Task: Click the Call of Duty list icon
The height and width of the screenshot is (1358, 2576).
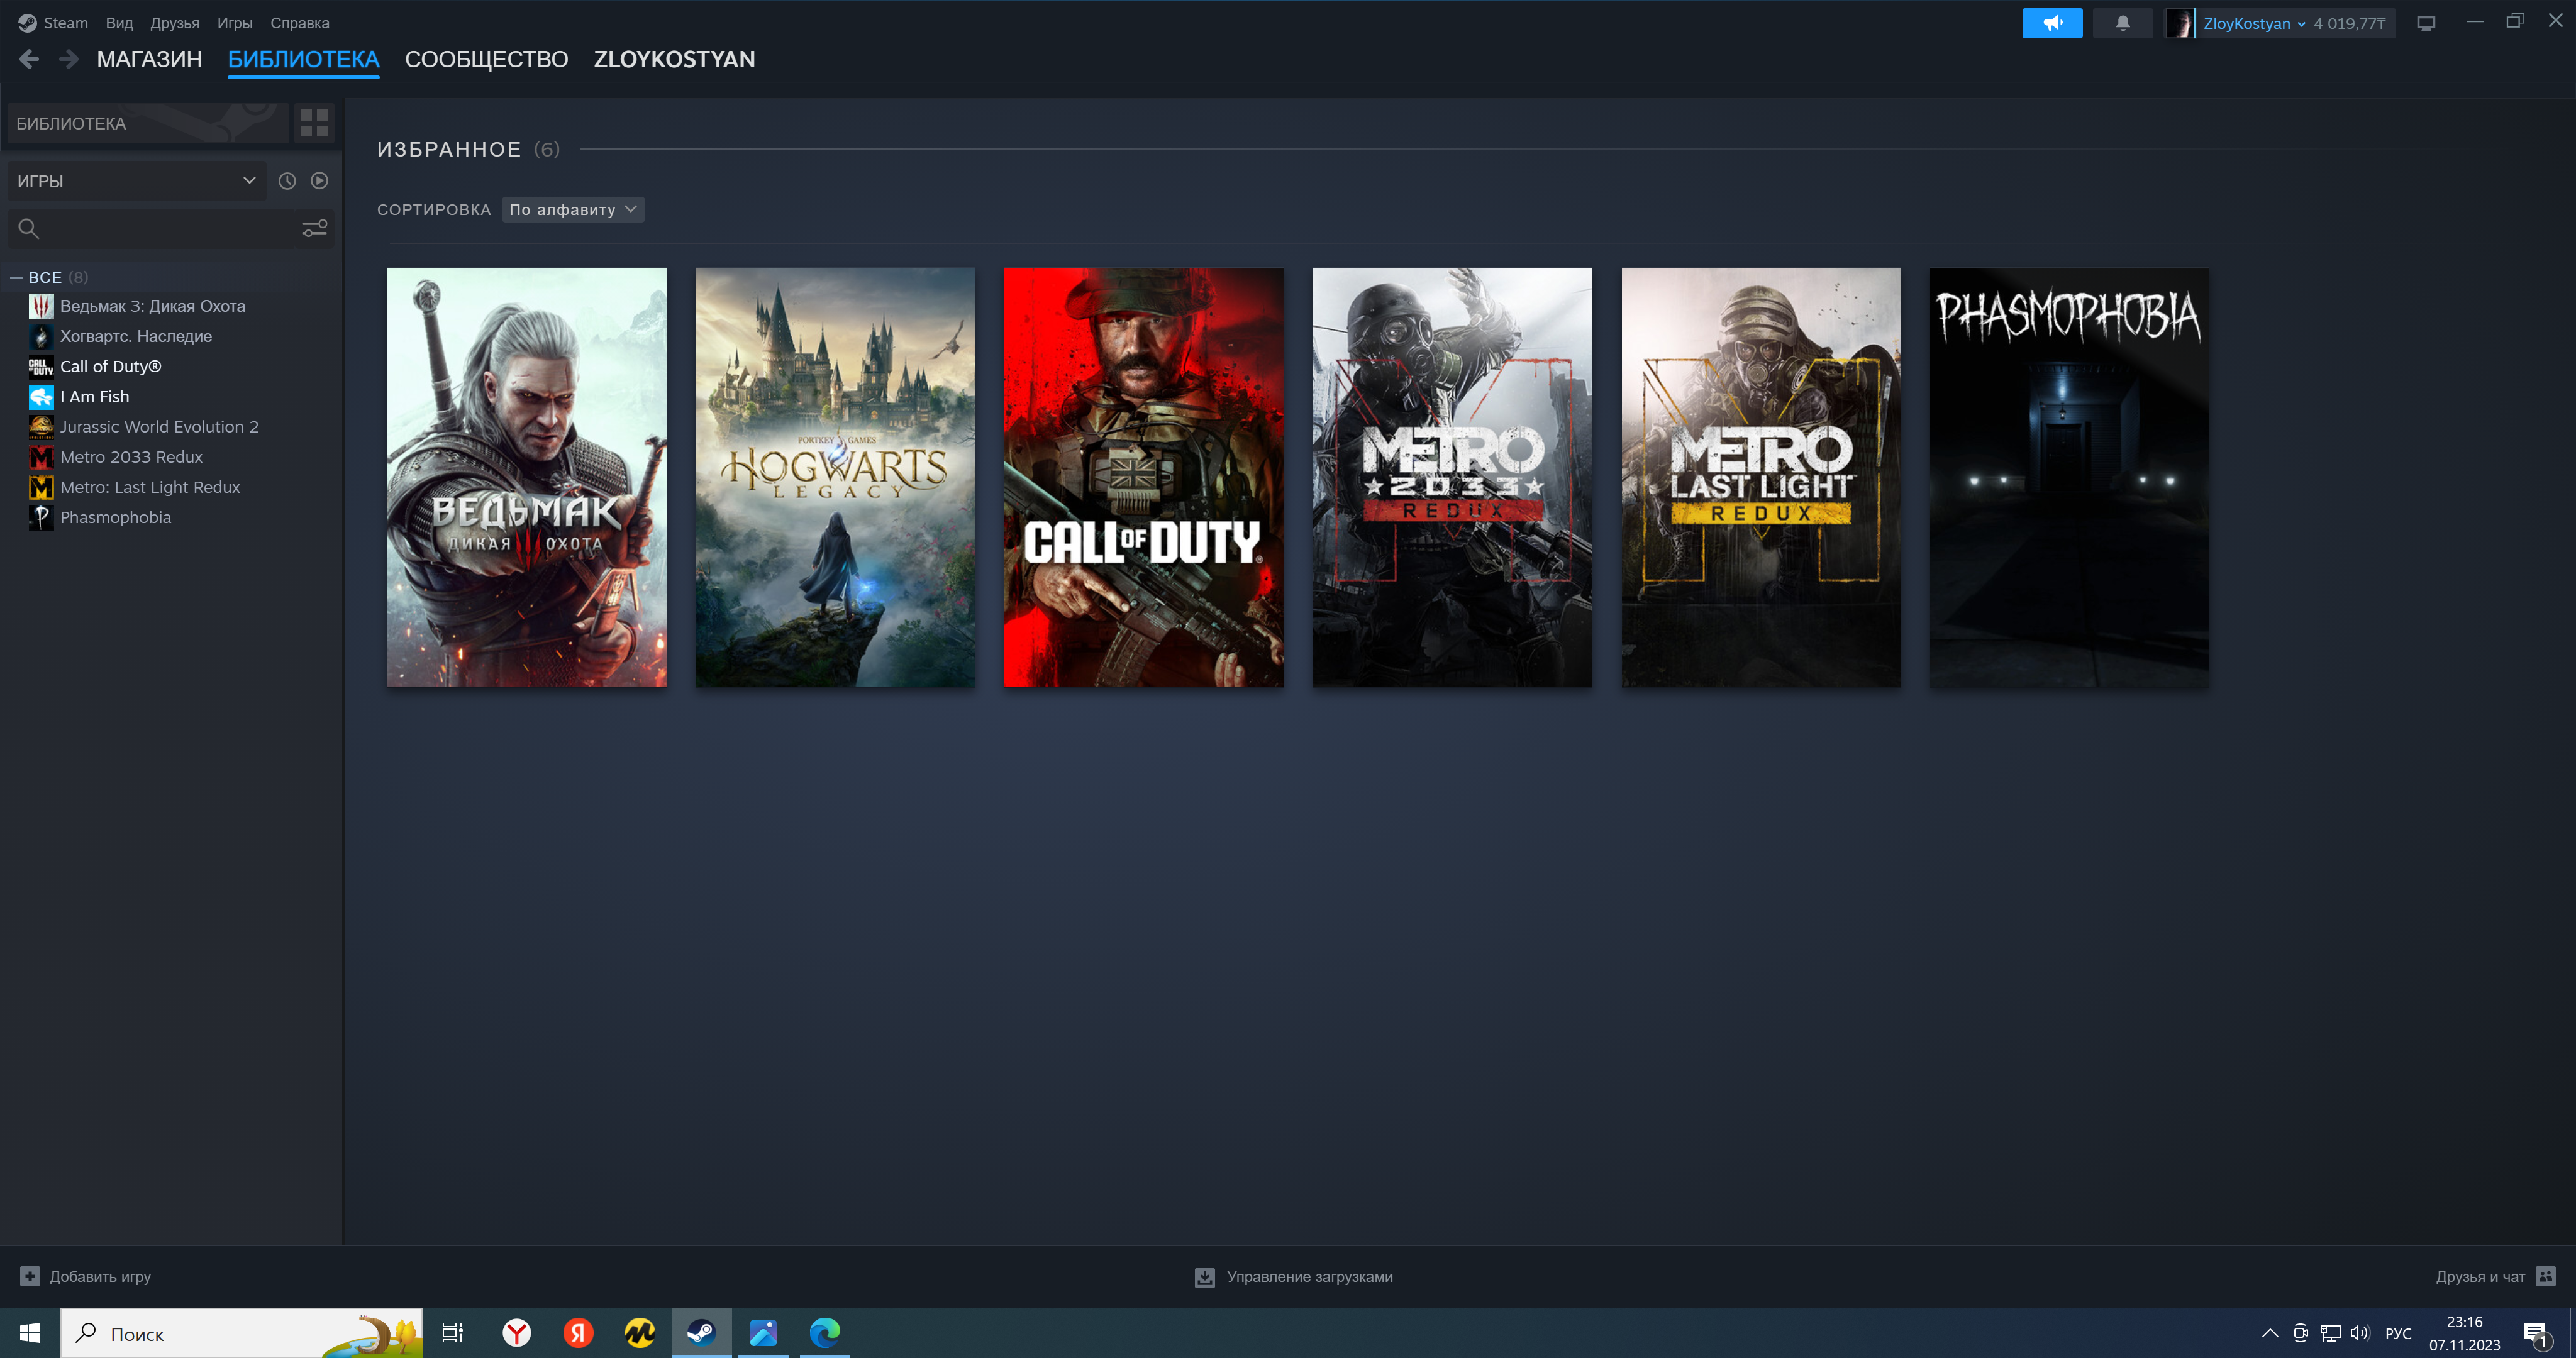Action: tap(41, 366)
